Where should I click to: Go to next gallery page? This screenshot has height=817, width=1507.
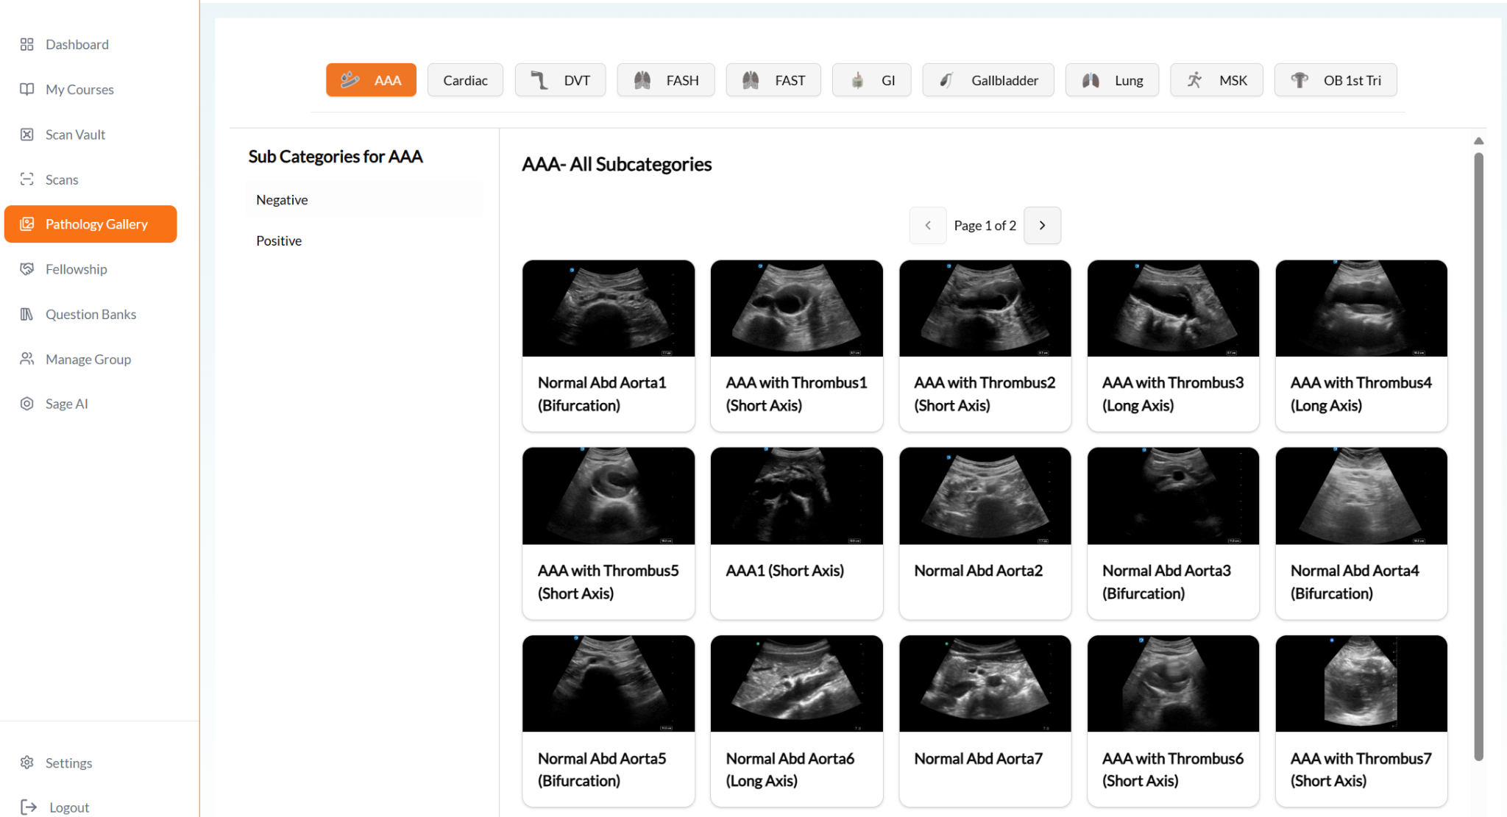[1043, 225]
